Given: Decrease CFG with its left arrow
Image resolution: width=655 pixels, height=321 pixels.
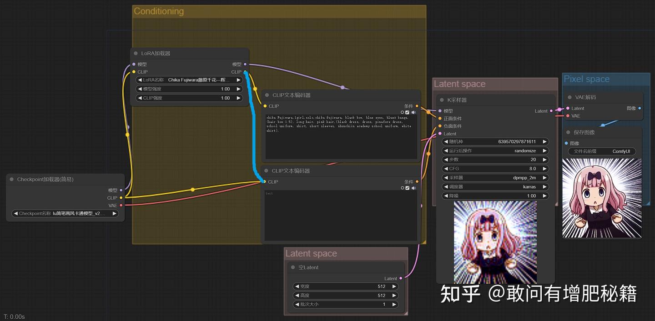Looking at the screenshot, I should (x=446, y=169).
